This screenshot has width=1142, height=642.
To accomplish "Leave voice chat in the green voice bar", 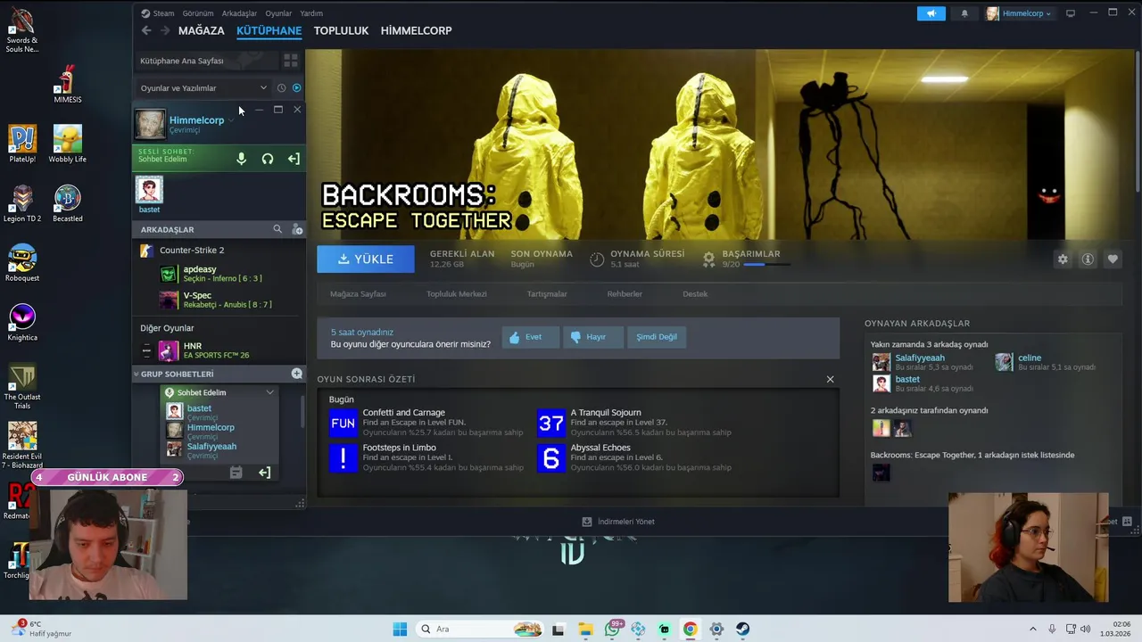I will coord(294,159).
